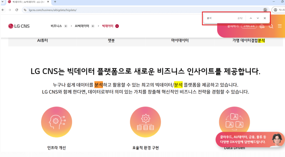Open the KR language globe icon
285x157 pixels.
click(262, 26)
